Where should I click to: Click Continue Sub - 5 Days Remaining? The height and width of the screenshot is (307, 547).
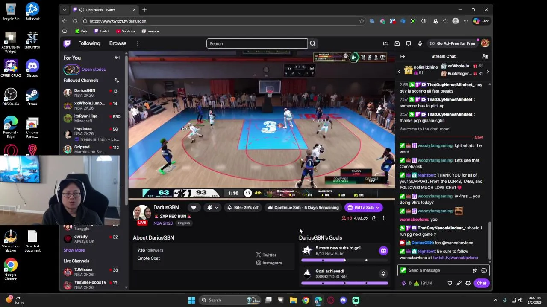(303, 208)
